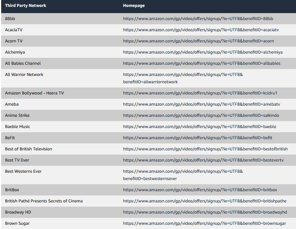Image resolution: width=296 pixels, height=229 pixels.
Task: Select the Brown Sugar network name
Action: 17,223
